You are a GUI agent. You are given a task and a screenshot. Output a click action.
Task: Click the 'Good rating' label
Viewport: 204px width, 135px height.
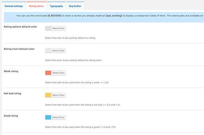tap(11, 116)
